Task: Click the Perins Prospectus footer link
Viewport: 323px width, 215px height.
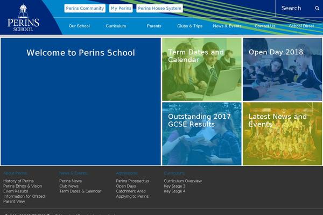Action: pos(132,181)
